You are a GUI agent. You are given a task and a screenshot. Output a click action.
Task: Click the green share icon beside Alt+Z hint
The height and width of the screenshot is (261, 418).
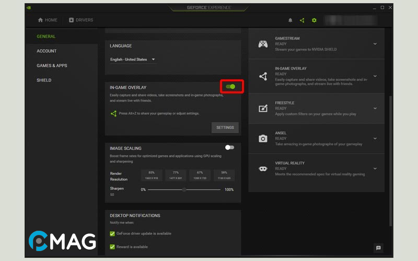(113, 113)
